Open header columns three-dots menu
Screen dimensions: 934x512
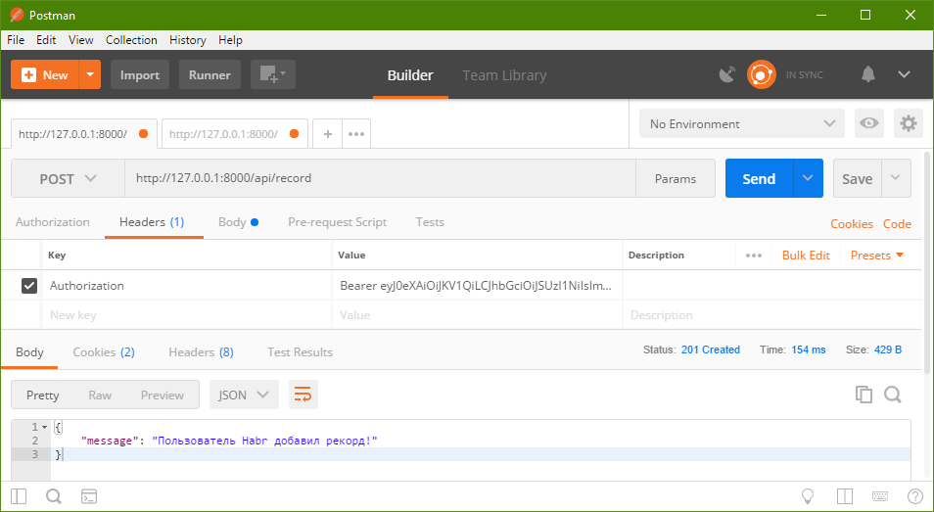754,256
